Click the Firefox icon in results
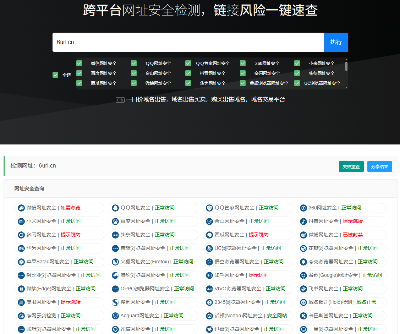 click(115, 262)
